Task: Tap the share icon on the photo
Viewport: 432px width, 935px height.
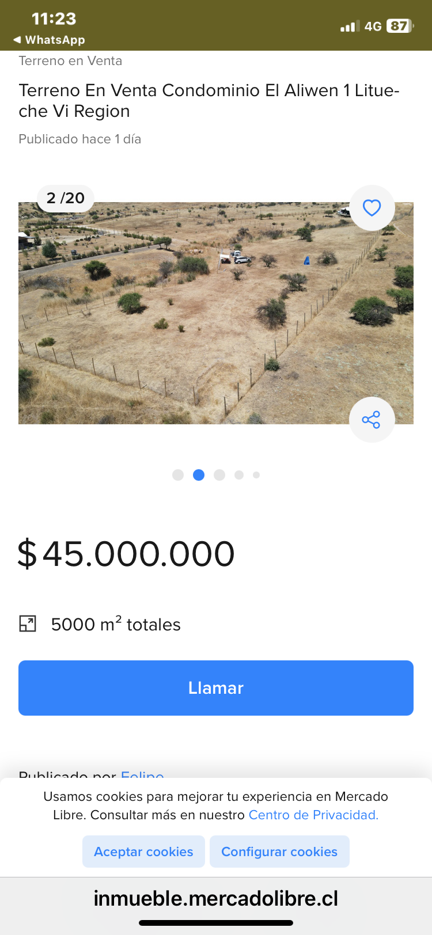Action: pos(372,420)
